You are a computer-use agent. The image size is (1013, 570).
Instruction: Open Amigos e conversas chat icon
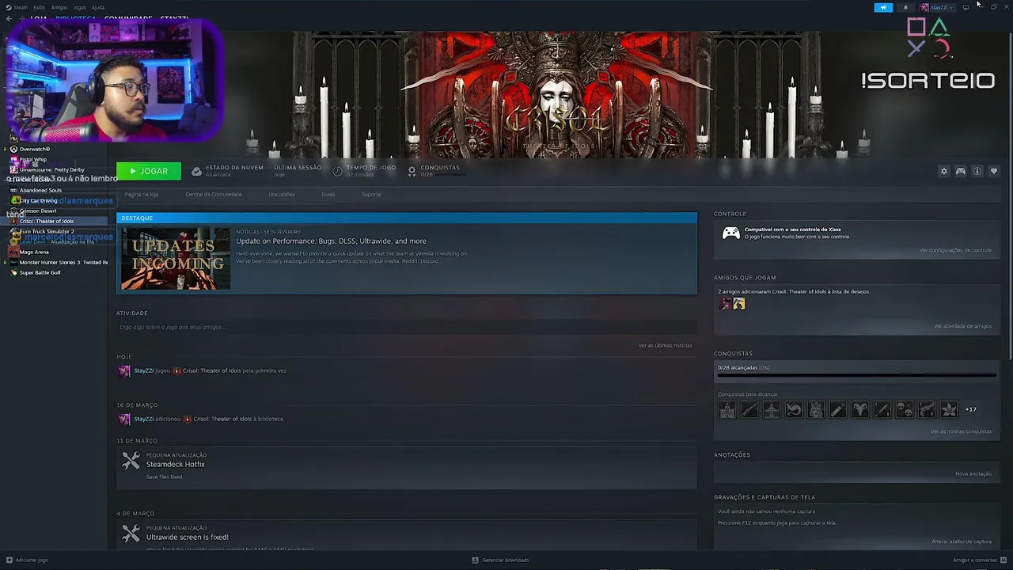(x=1003, y=560)
